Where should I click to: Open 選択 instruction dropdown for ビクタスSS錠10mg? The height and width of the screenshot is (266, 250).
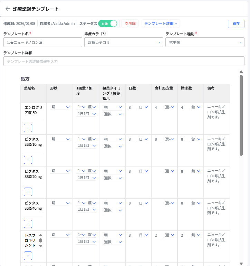(x=112, y=146)
